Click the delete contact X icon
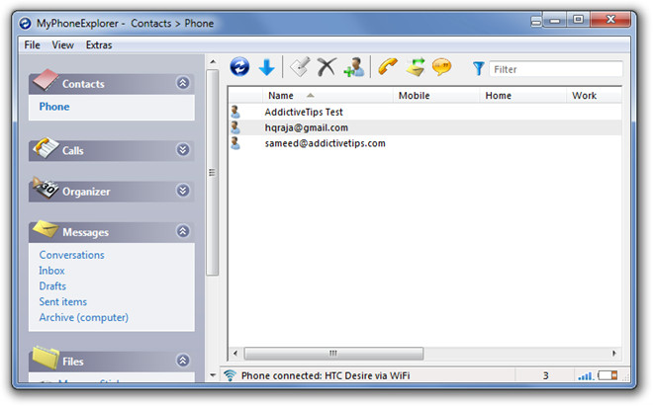 pyautogui.click(x=326, y=66)
